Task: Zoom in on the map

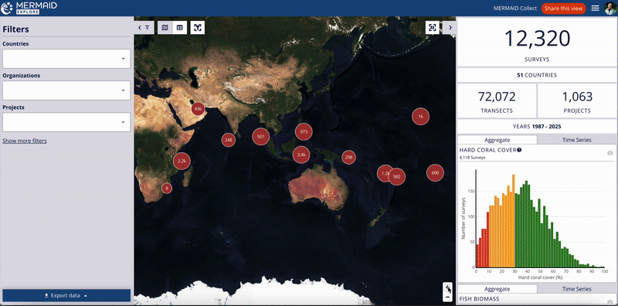Action: point(448,287)
